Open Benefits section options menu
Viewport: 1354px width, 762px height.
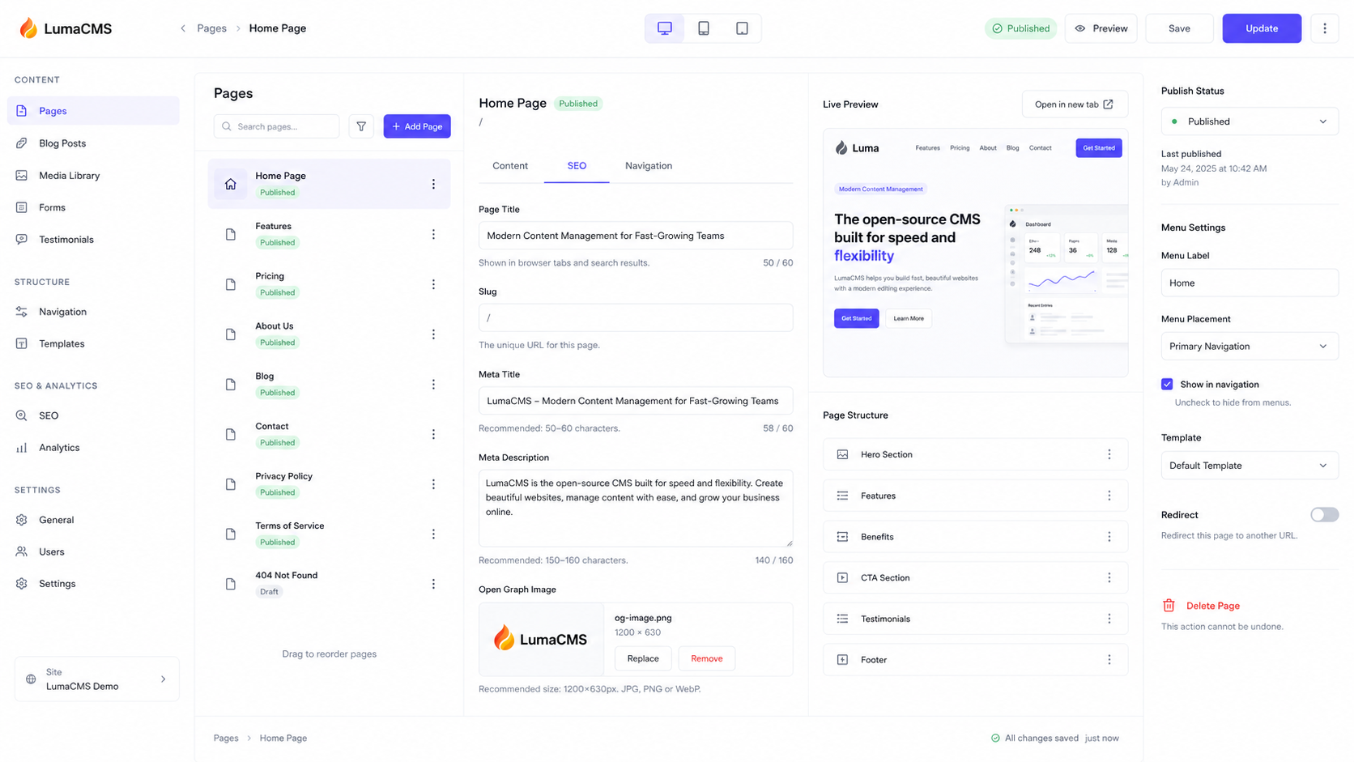(1109, 537)
